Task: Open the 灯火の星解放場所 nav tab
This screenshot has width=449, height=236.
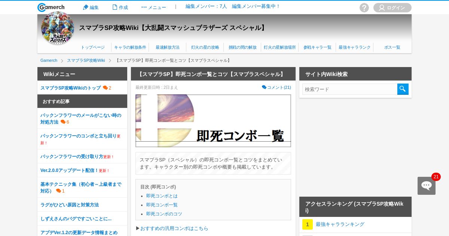Action: 280,47
